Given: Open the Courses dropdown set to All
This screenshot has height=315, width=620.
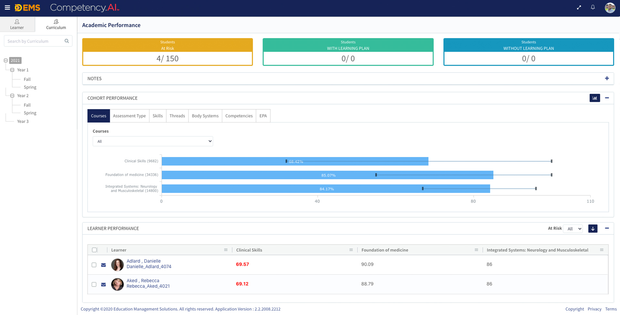Looking at the screenshot, I should [152, 141].
